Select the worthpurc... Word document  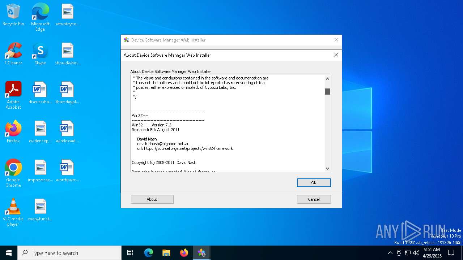coord(67,171)
